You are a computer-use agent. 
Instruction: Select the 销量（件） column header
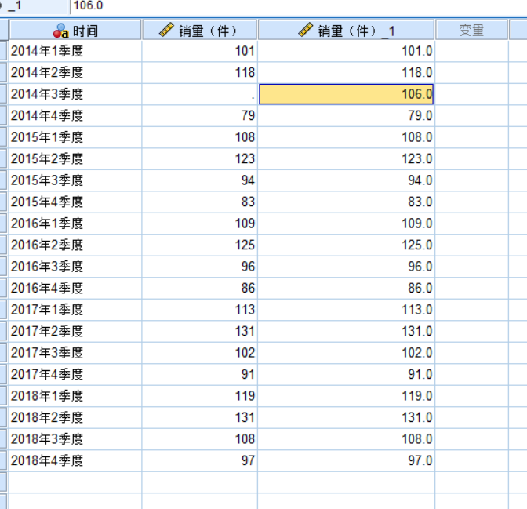pyautogui.click(x=200, y=31)
